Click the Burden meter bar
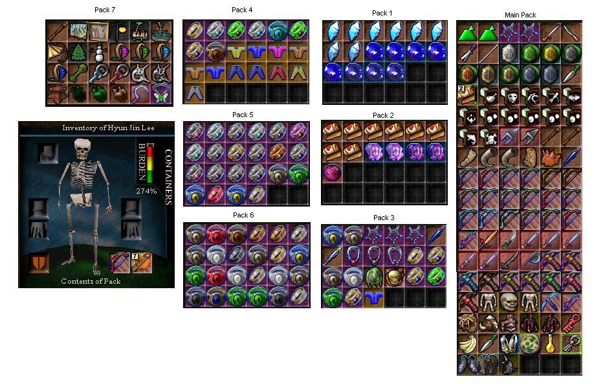This screenshot has height=384, width=594. 150,163
